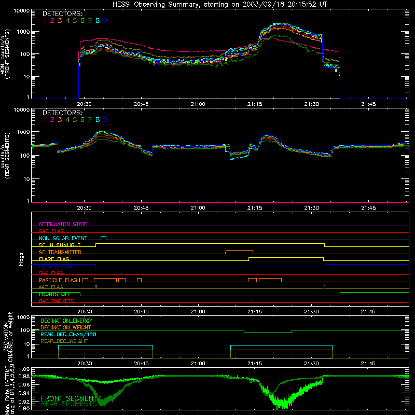Pick detector 8 in rear segments legend
415x415 pixels.
(x=98, y=120)
